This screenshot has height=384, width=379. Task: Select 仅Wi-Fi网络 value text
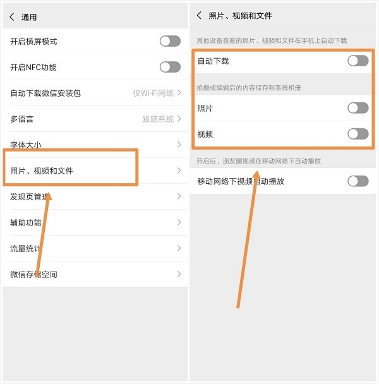[x=153, y=93]
